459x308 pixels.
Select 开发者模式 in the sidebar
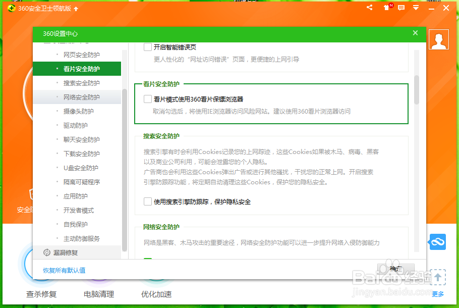77,210
